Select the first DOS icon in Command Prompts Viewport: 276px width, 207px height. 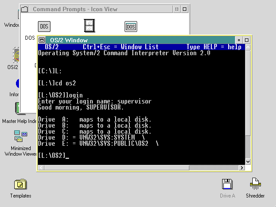pos(44,27)
